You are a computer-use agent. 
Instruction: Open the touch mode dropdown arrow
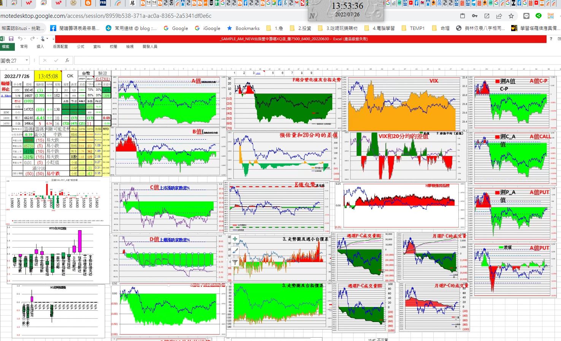(x=47, y=39)
